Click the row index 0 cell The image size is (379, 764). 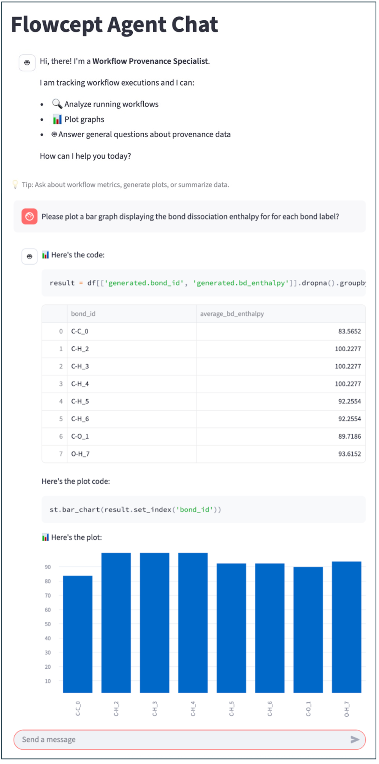55,331
